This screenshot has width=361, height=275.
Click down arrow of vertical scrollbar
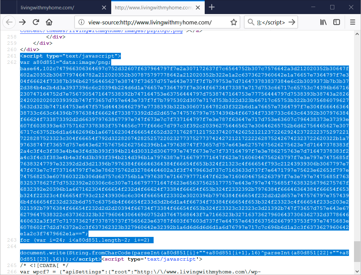[357, 271]
